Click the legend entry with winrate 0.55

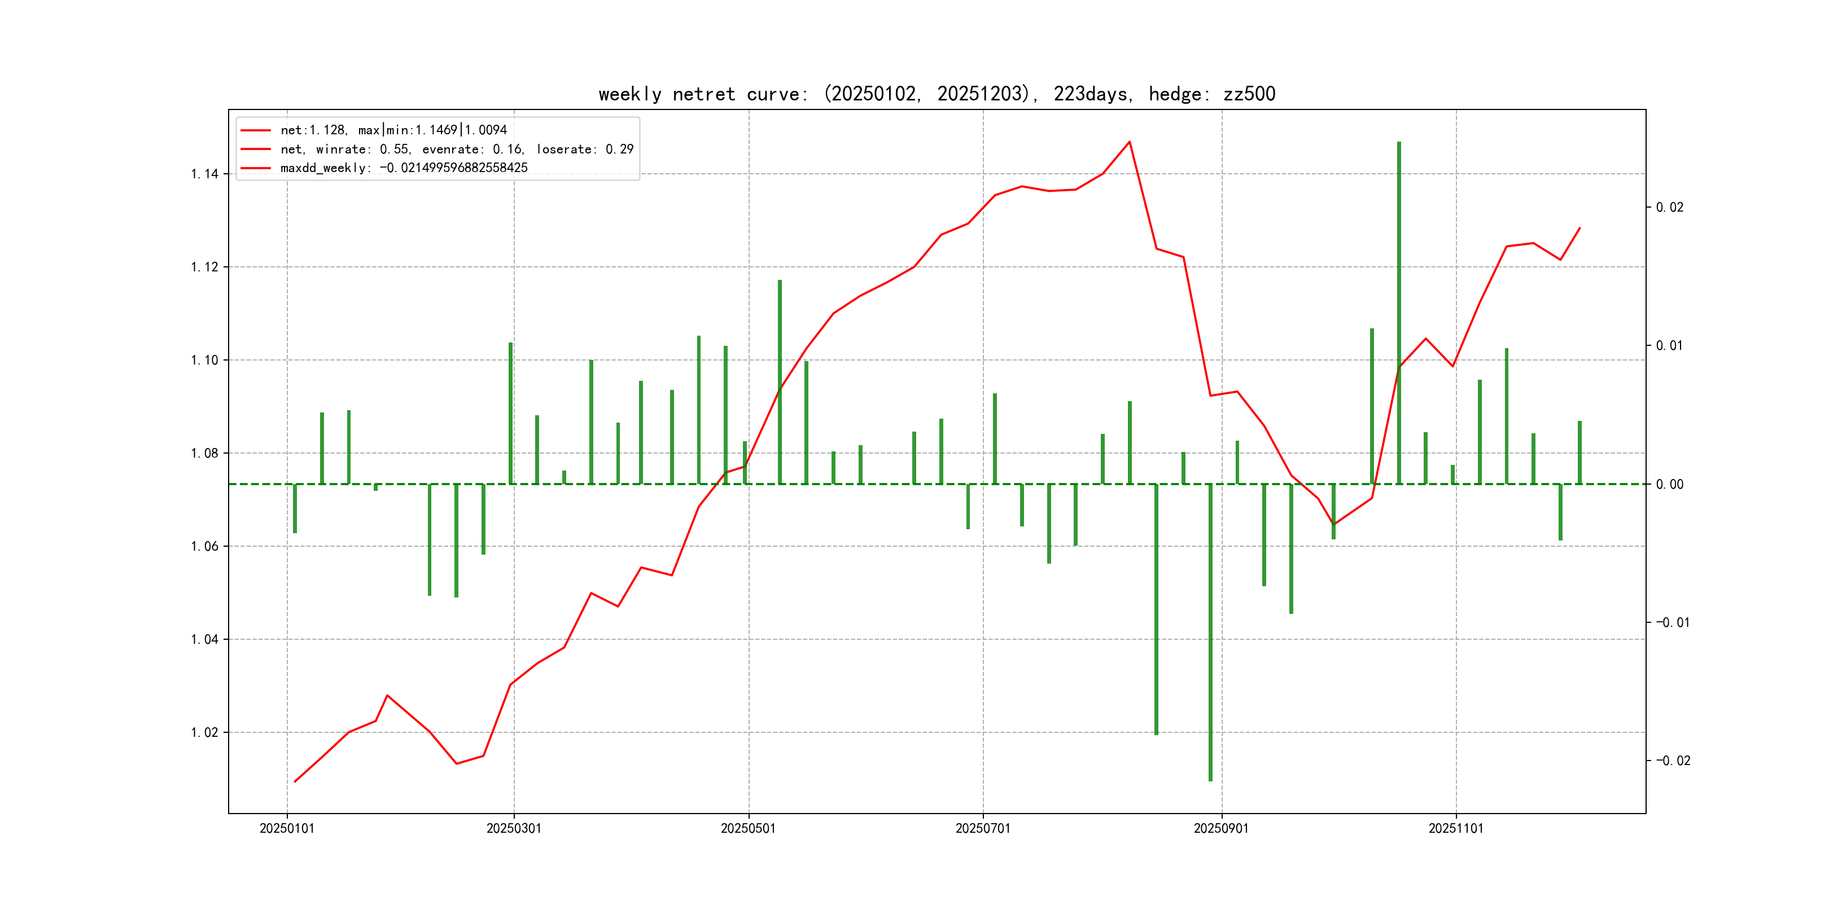tap(457, 149)
